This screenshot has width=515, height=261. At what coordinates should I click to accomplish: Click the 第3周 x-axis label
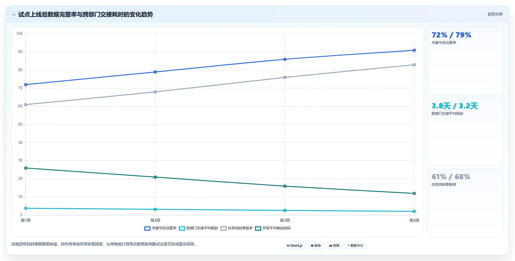(x=285, y=220)
